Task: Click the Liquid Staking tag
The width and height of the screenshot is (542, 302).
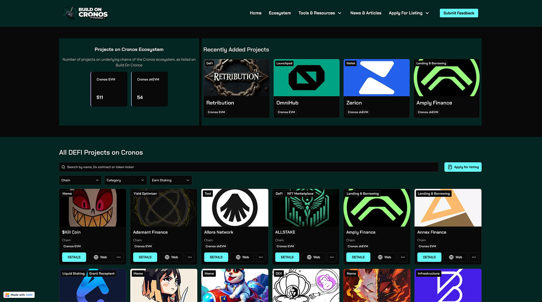Action: click(74, 273)
